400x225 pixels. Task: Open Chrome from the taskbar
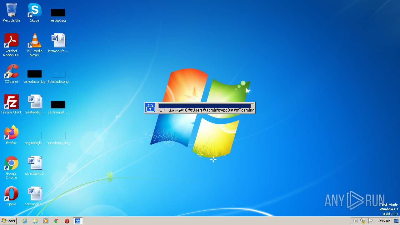tap(57, 221)
